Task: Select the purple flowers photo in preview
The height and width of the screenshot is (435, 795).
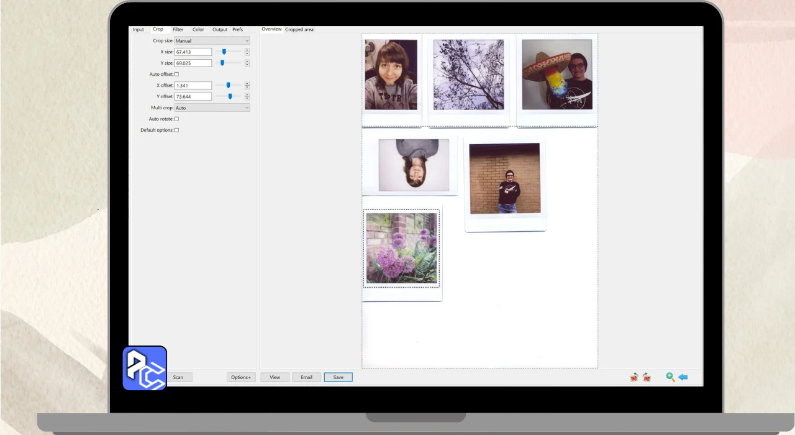Action: tap(401, 248)
